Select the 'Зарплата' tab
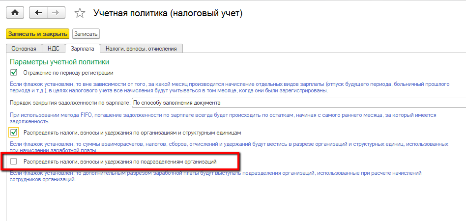This screenshot has width=466, height=221. [82, 48]
